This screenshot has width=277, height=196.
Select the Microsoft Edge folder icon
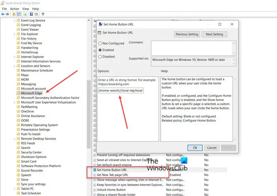pos(18,93)
